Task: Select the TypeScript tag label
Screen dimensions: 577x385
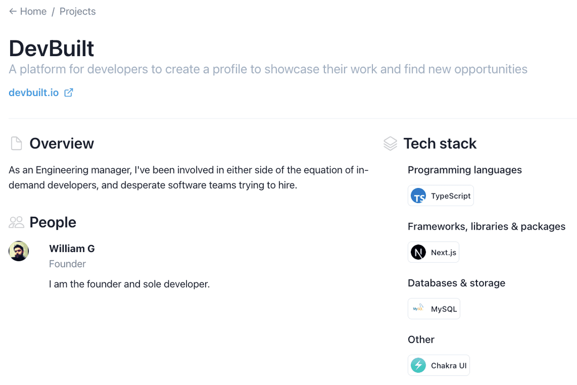Action: (x=450, y=196)
